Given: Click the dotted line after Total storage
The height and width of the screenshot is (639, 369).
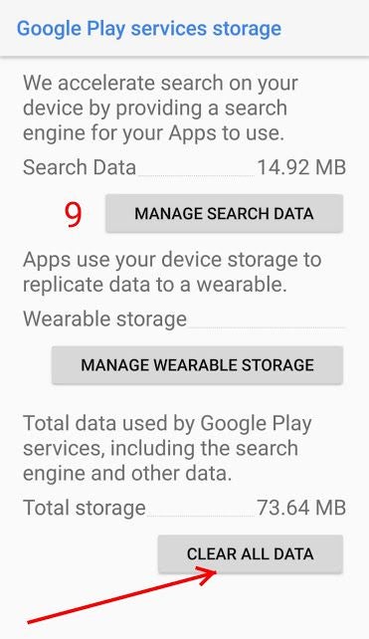Looking at the screenshot, I should (x=201, y=516).
